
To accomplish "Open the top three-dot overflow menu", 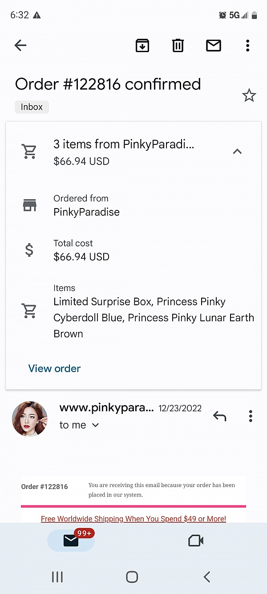I will [247, 45].
